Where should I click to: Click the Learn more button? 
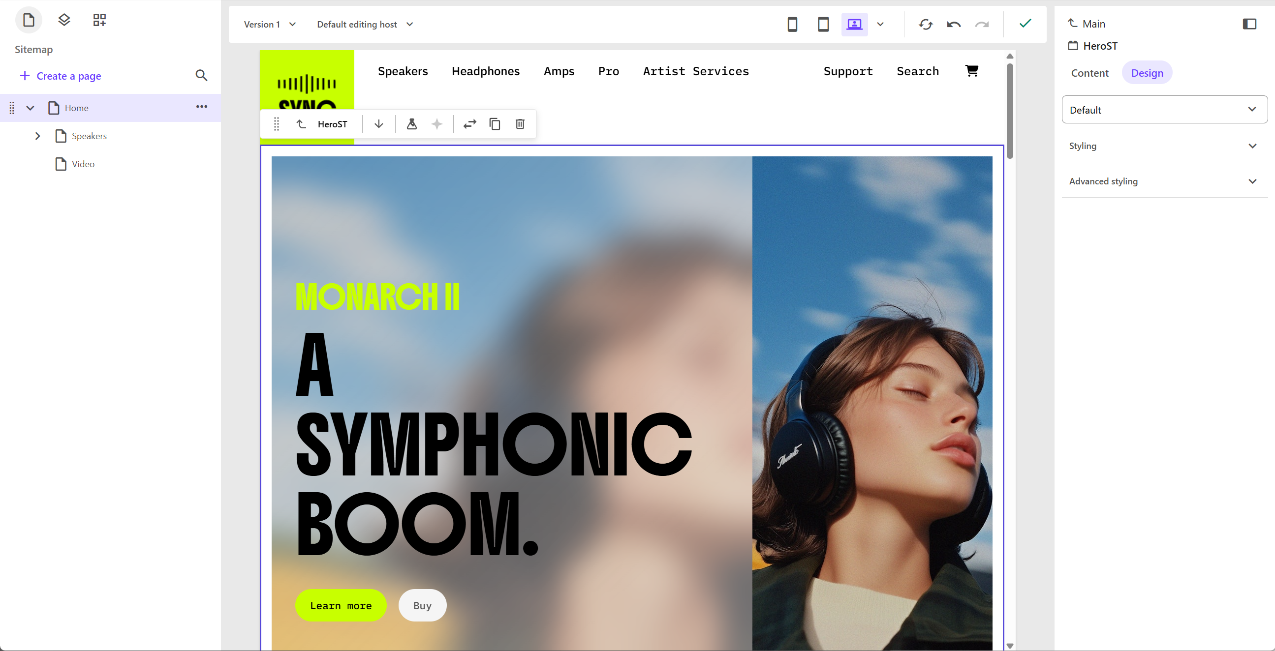coord(341,605)
